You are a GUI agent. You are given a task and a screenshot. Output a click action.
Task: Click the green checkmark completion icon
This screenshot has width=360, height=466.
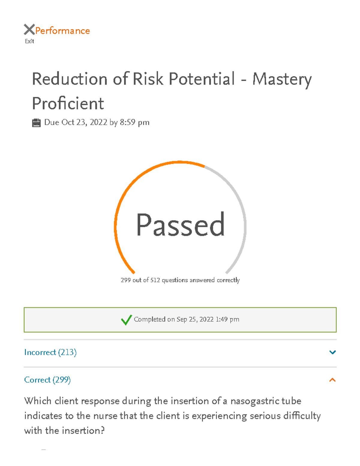tap(126, 320)
